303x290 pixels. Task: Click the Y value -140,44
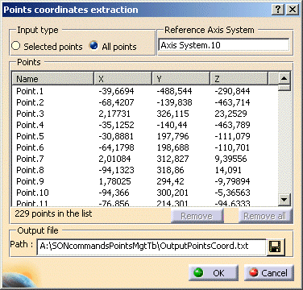pyautogui.click(x=172, y=125)
